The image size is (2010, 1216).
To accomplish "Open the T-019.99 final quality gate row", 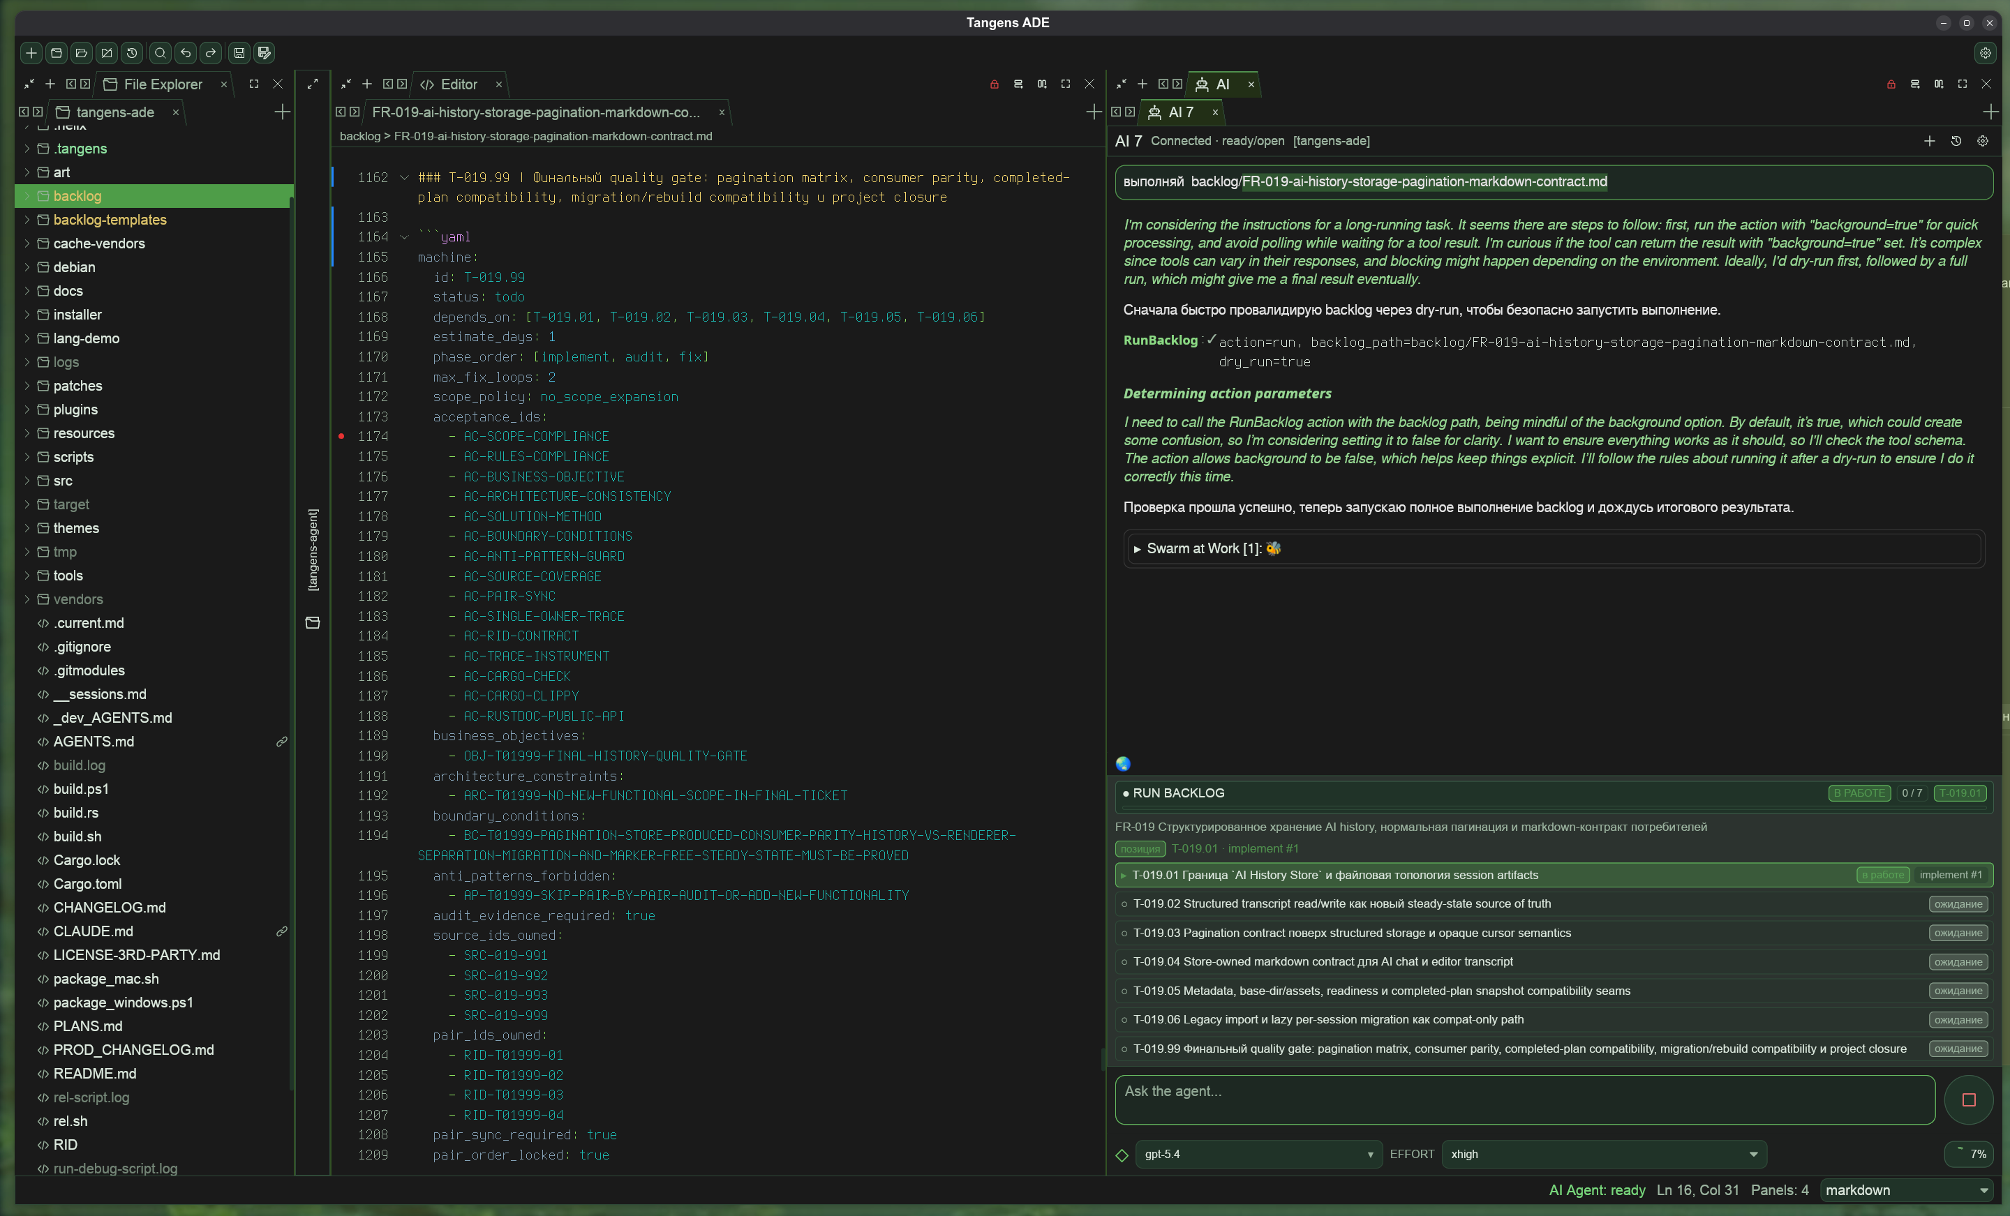I will [x=1553, y=1049].
